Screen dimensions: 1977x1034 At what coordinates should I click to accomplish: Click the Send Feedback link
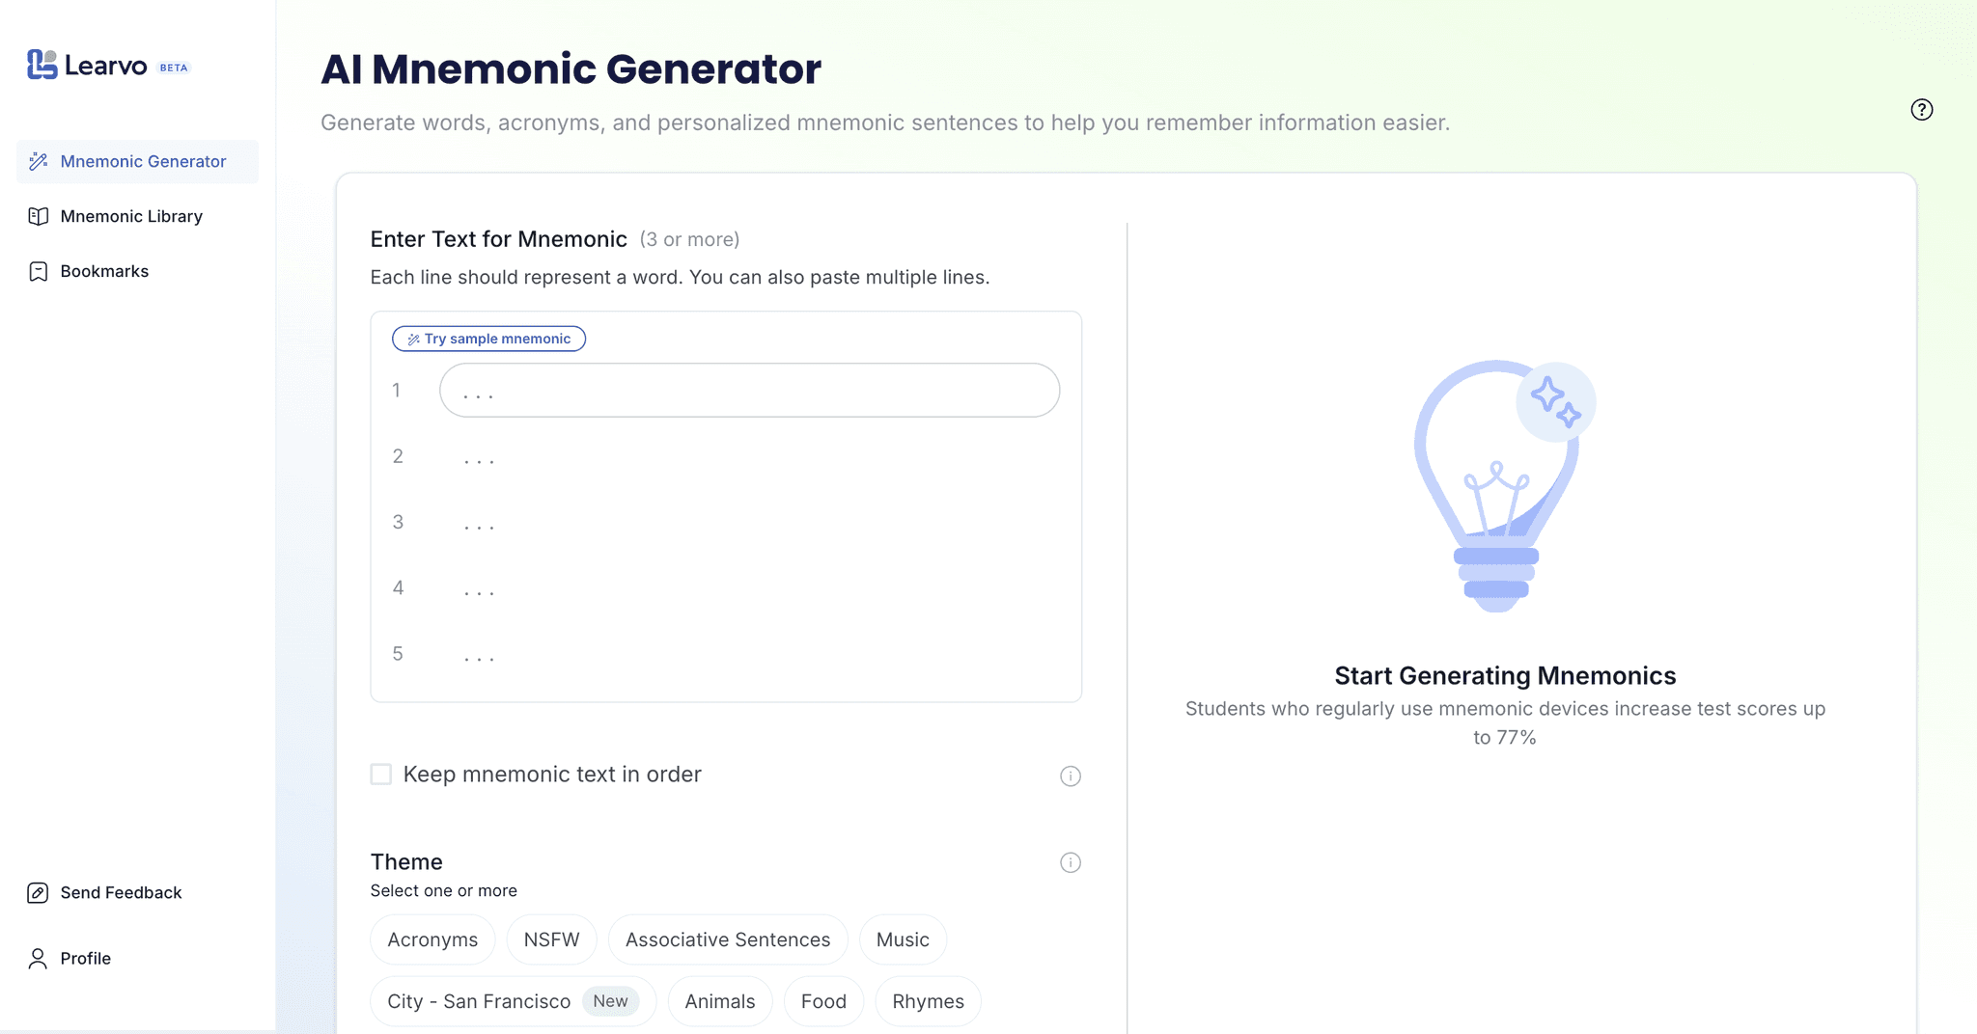pyautogui.click(x=120, y=892)
